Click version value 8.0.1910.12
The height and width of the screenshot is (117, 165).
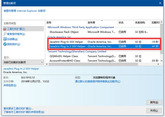pyautogui.click(x=28, y=78)
